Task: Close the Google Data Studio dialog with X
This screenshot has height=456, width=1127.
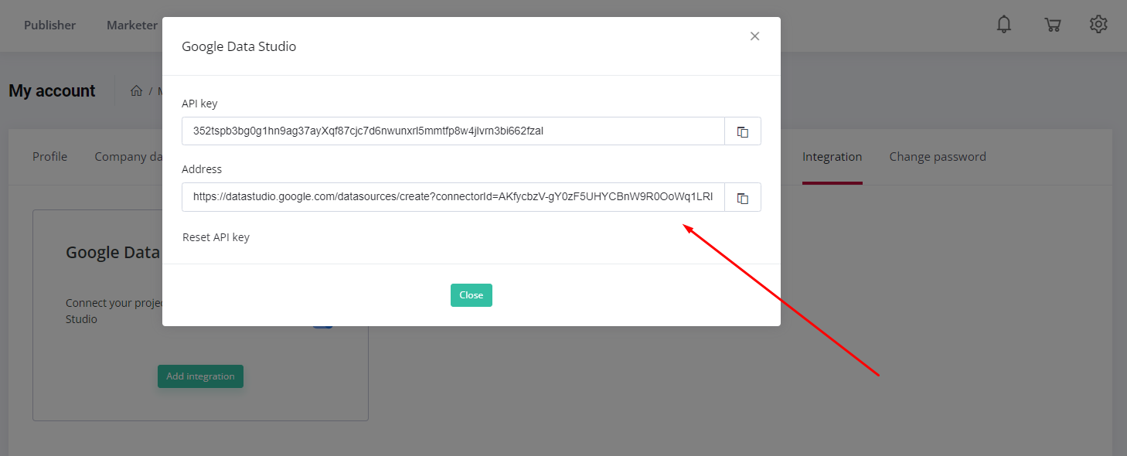Action: [x=755, y=36]
